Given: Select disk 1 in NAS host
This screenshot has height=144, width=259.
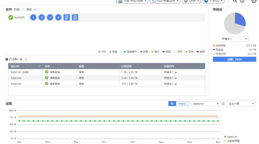Looking at the screenshot, I should (x=33, y=17).
